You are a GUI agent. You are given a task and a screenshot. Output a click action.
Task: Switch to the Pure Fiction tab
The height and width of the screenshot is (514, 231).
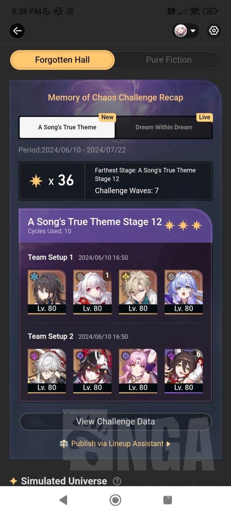[x=169, y=60]
